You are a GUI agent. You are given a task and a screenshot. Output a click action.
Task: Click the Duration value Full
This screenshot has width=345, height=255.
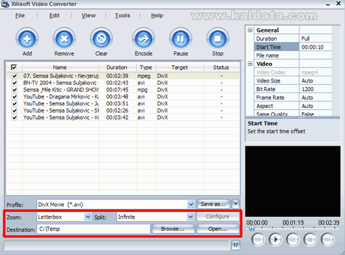(x=305, y=38)
